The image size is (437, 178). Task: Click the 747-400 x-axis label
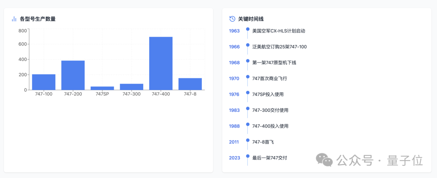point(161,94)
